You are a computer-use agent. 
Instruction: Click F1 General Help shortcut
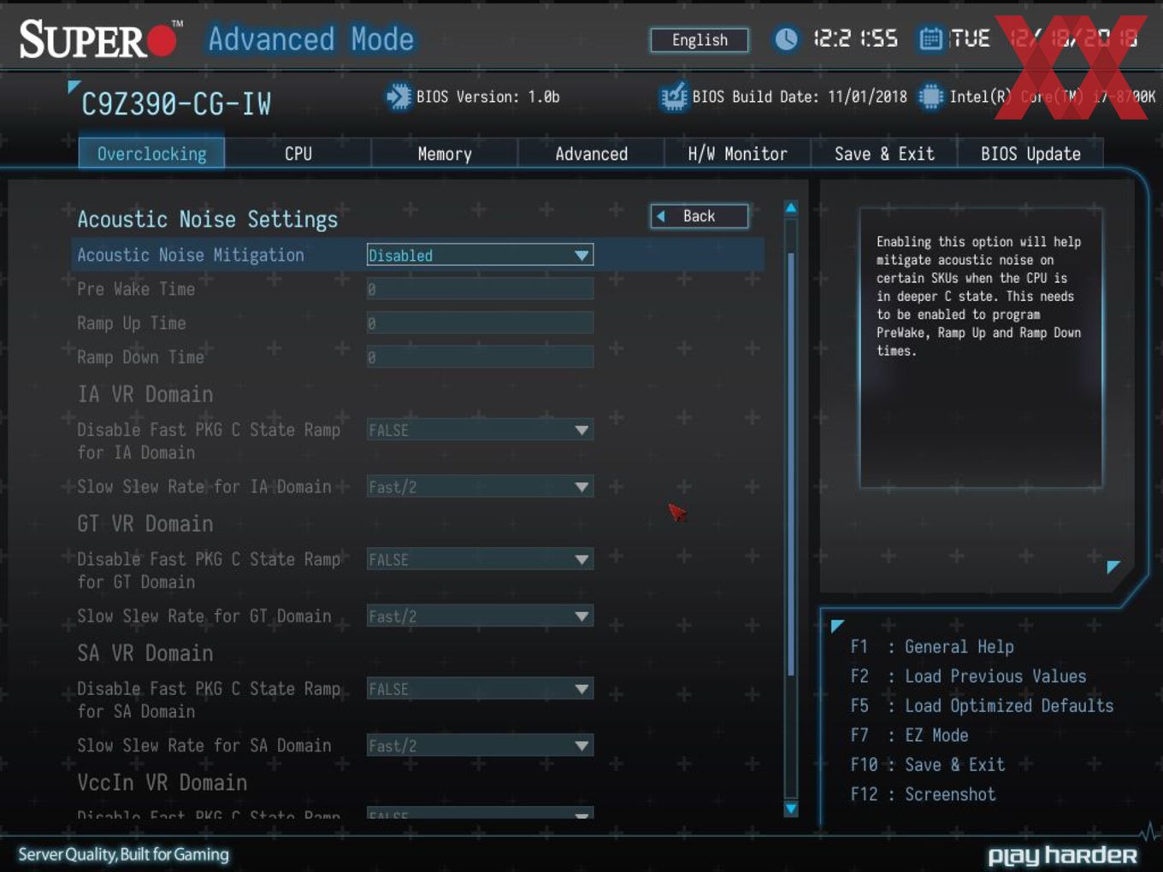(932, 647)
